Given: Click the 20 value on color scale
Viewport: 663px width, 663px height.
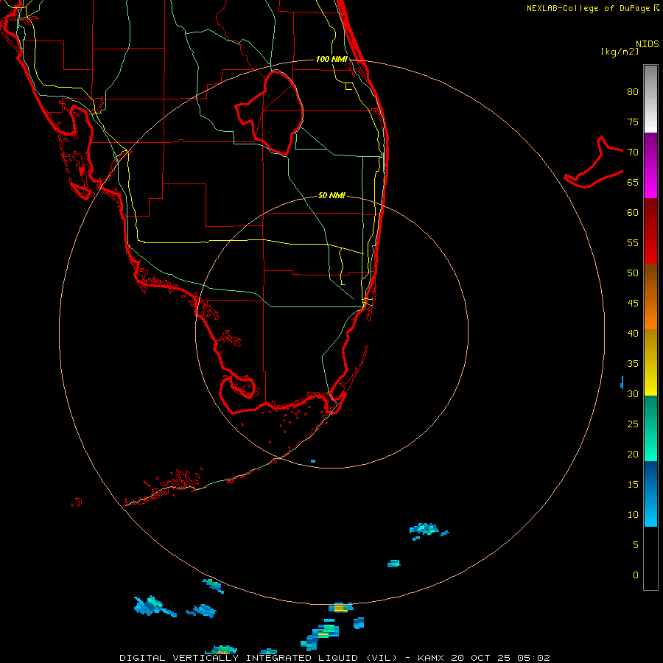Looking at the screenshot, I should (x=633, y=455).
